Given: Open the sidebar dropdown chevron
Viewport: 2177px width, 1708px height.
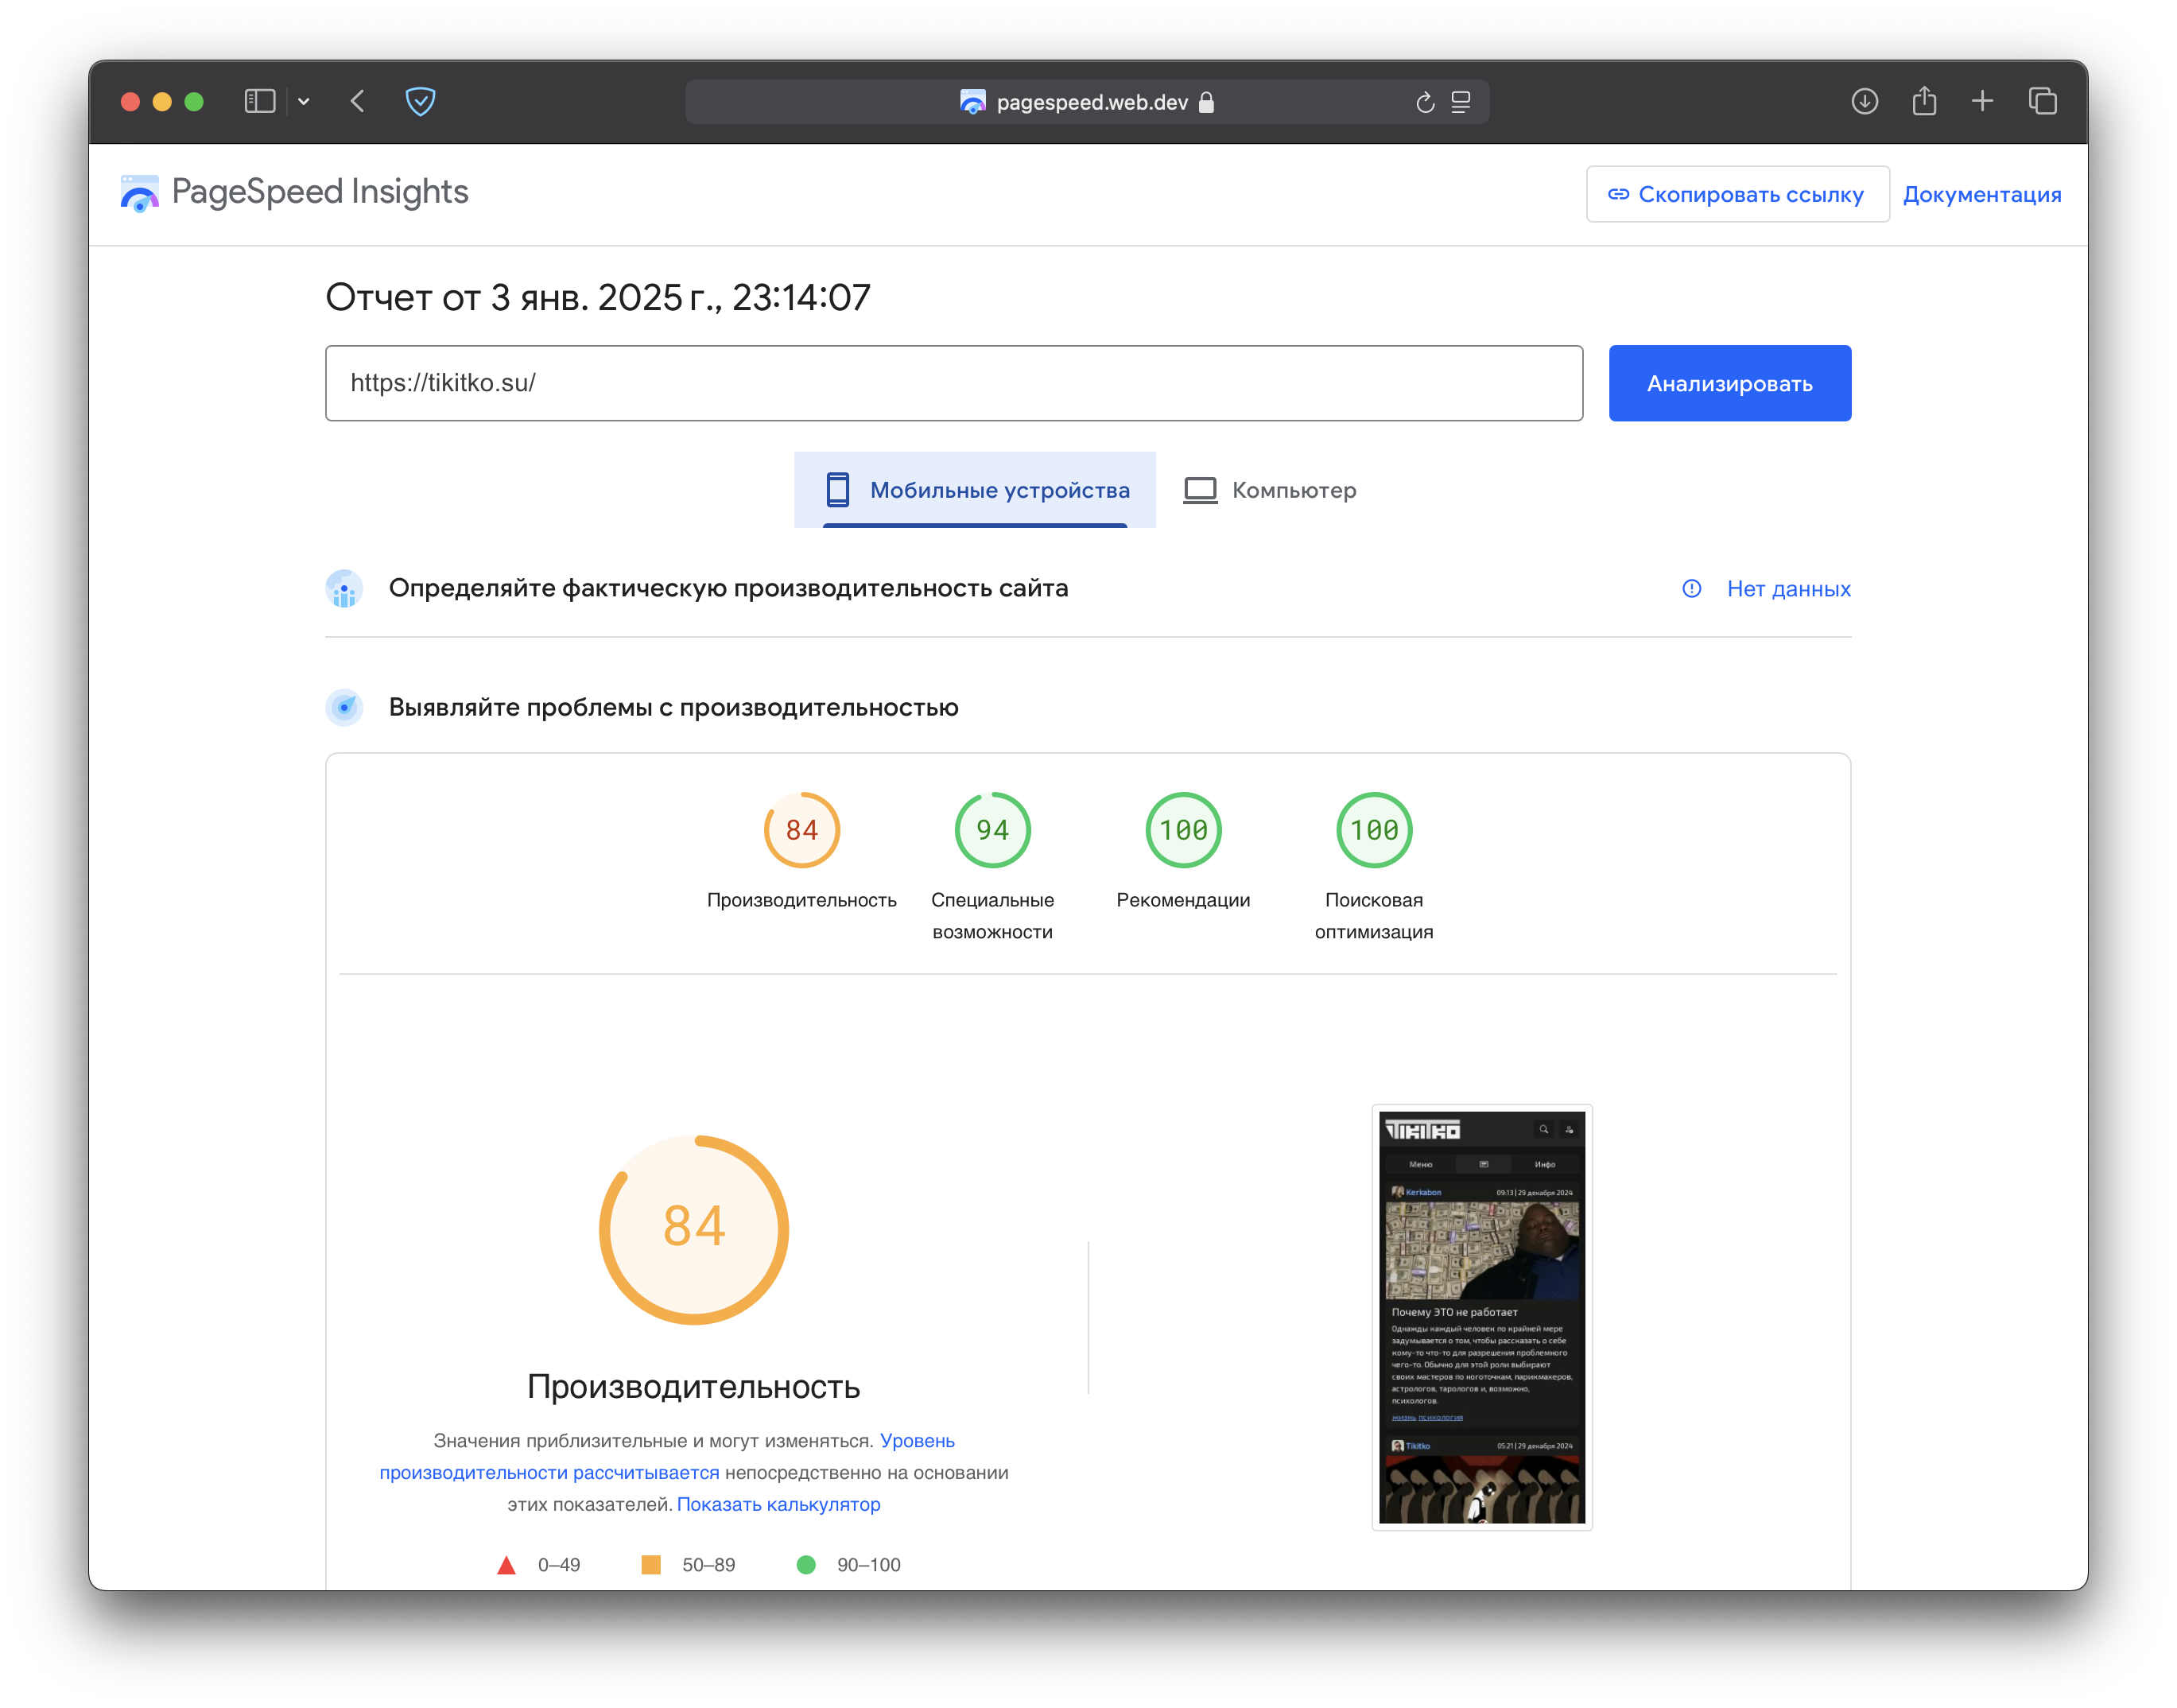Looking at the screenshot, I should click(x=304, y=102).
